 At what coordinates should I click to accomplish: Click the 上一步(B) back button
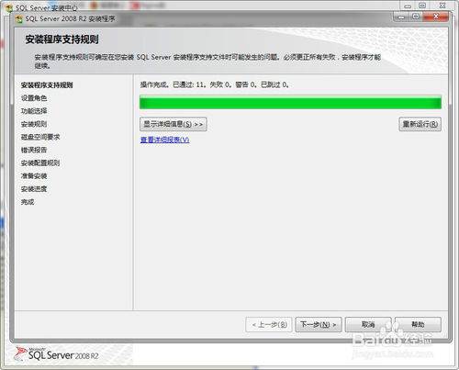[x=269, y=324]
